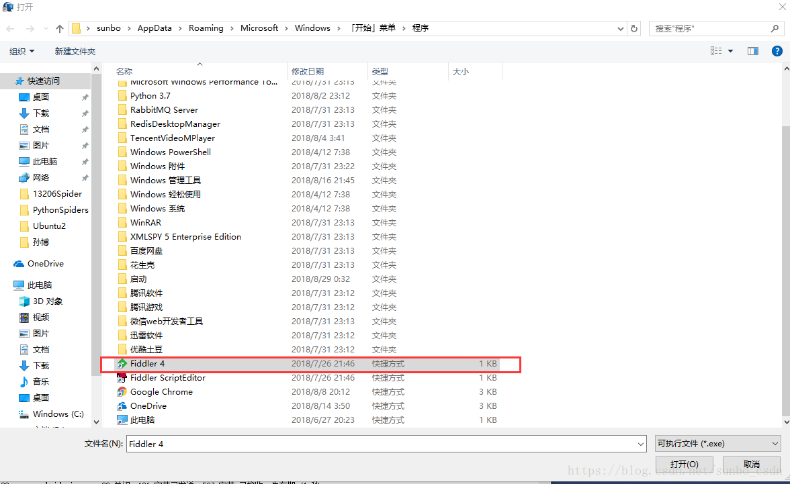The image size is (790, 484).
Task: Open pinned 此电脑 in quick access
Action: pyautogui.click(x=45, y=162)
